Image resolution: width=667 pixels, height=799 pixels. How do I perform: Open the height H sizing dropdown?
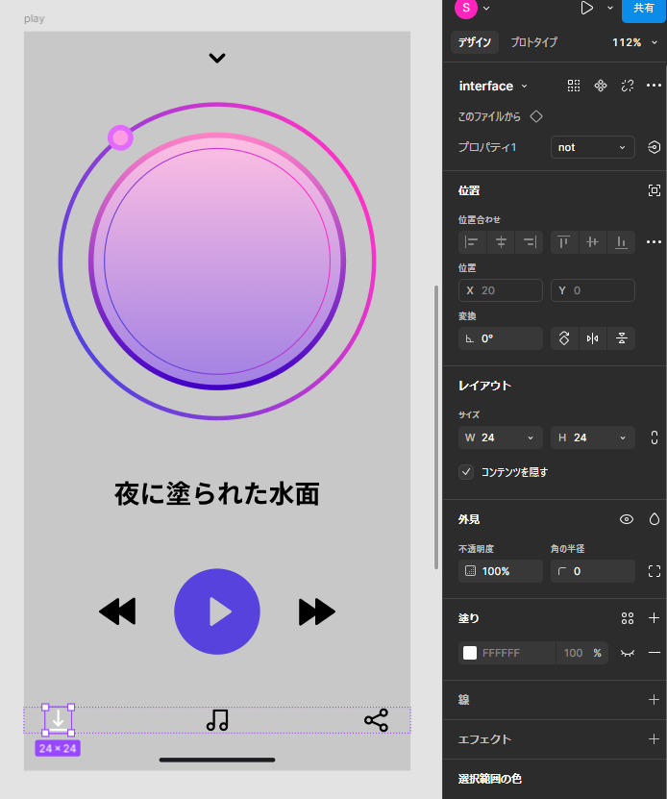pyautogui.click(x=623, y=437)
